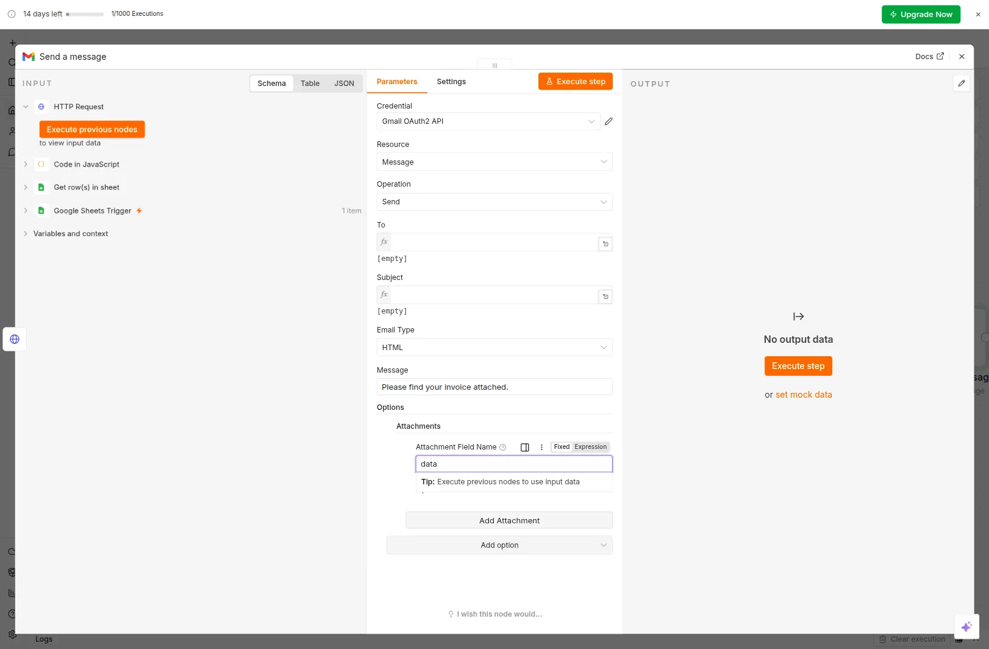The image size is (989, 649).
Task: Open the Add option dropdown
Action: [499, 545]
